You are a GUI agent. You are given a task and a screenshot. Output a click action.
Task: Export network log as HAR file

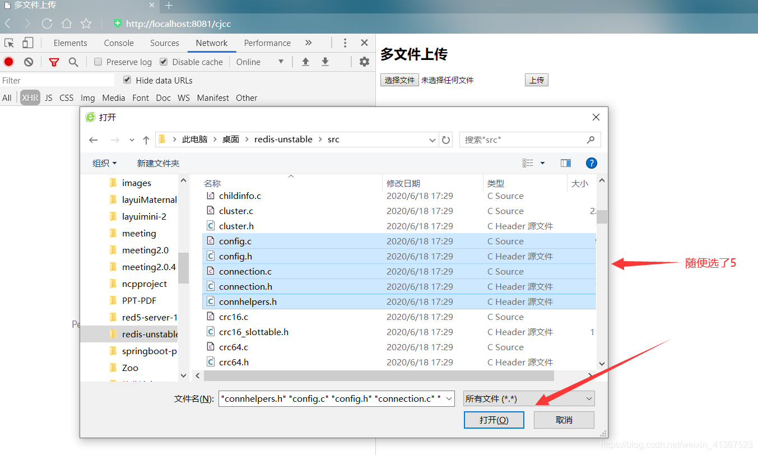(x=326, y=62)
